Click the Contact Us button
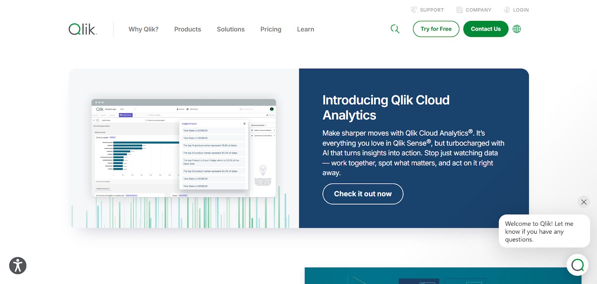 485,29
